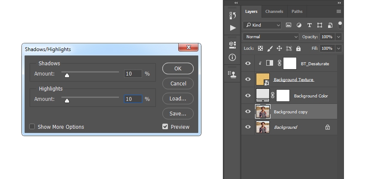
Task: Filter layers by type layer icon
Action: click(x=309, y=25)
